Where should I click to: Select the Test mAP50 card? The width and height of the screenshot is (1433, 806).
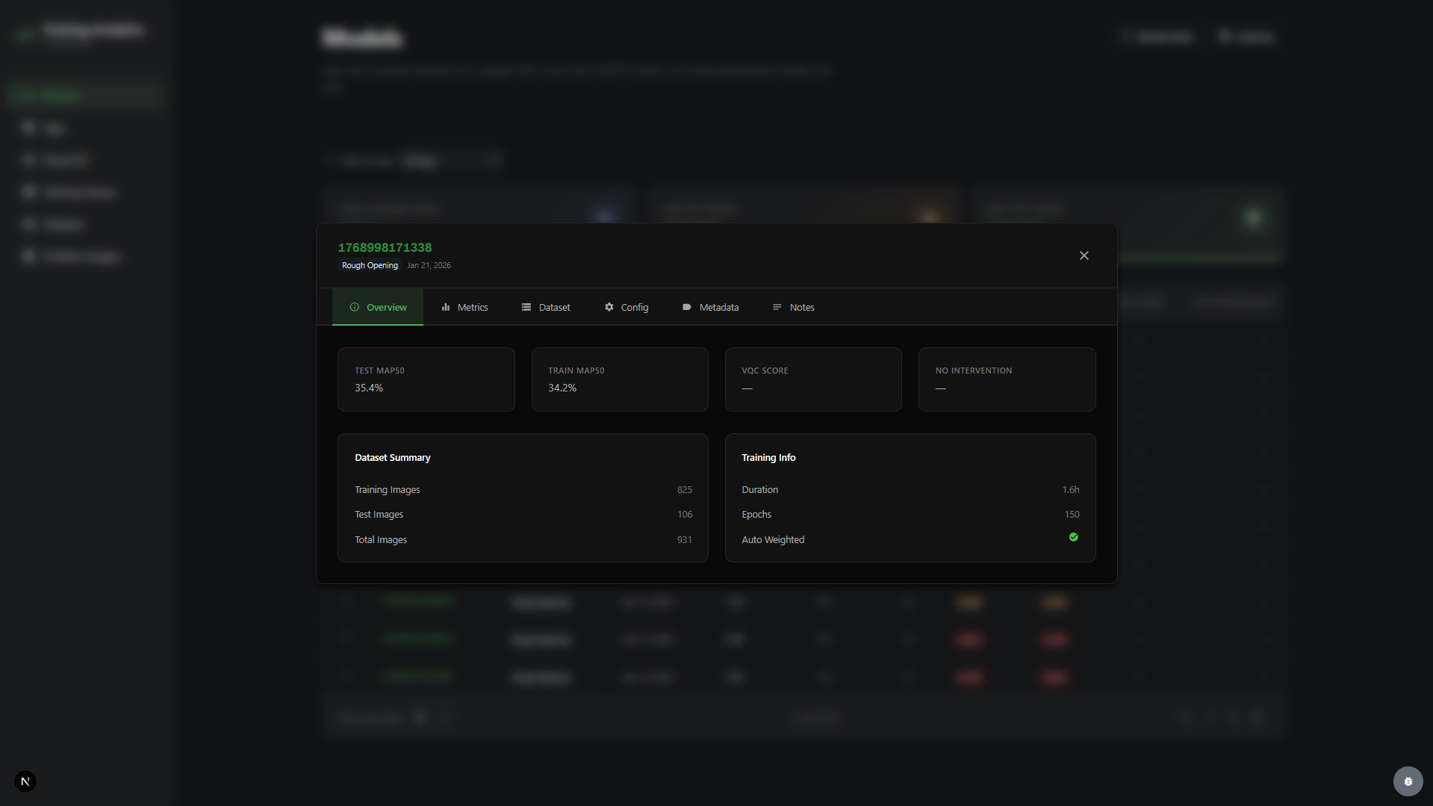tap(426, 379)
